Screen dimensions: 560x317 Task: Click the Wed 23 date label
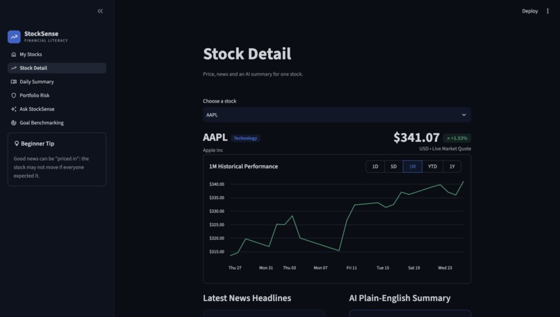click(x=445, y=268)
